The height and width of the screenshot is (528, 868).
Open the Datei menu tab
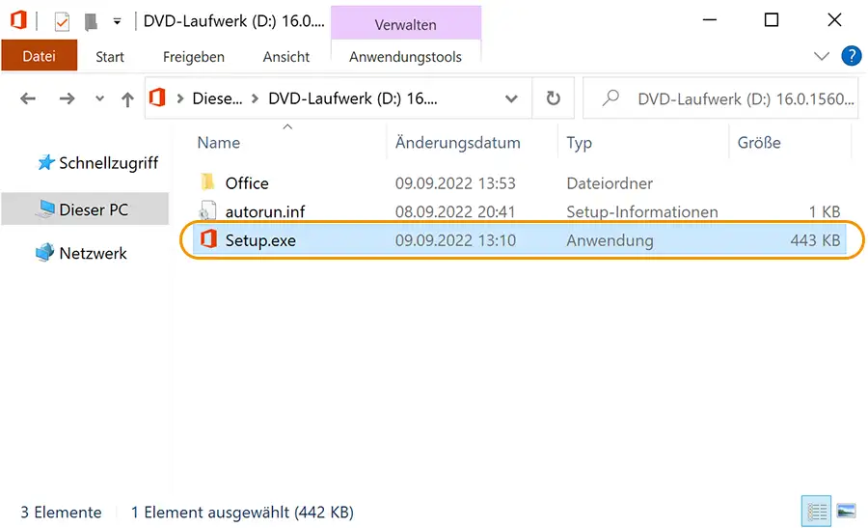point(39,56)
